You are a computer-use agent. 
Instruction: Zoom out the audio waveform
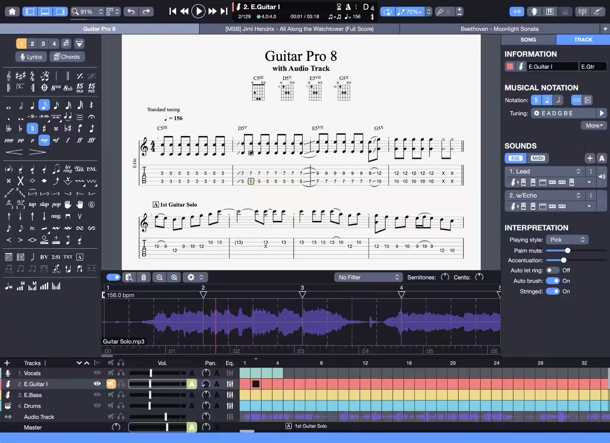160,277
